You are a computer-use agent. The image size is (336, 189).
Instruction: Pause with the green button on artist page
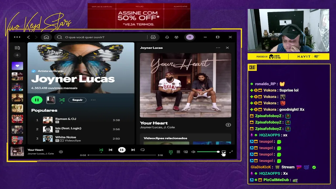(x=37, y=100)
